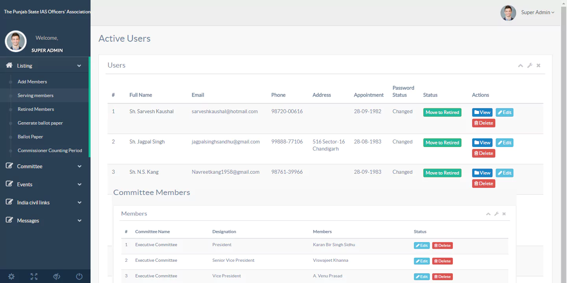
Task: Click phone number 98720-00616
Action: pos(287,112)
